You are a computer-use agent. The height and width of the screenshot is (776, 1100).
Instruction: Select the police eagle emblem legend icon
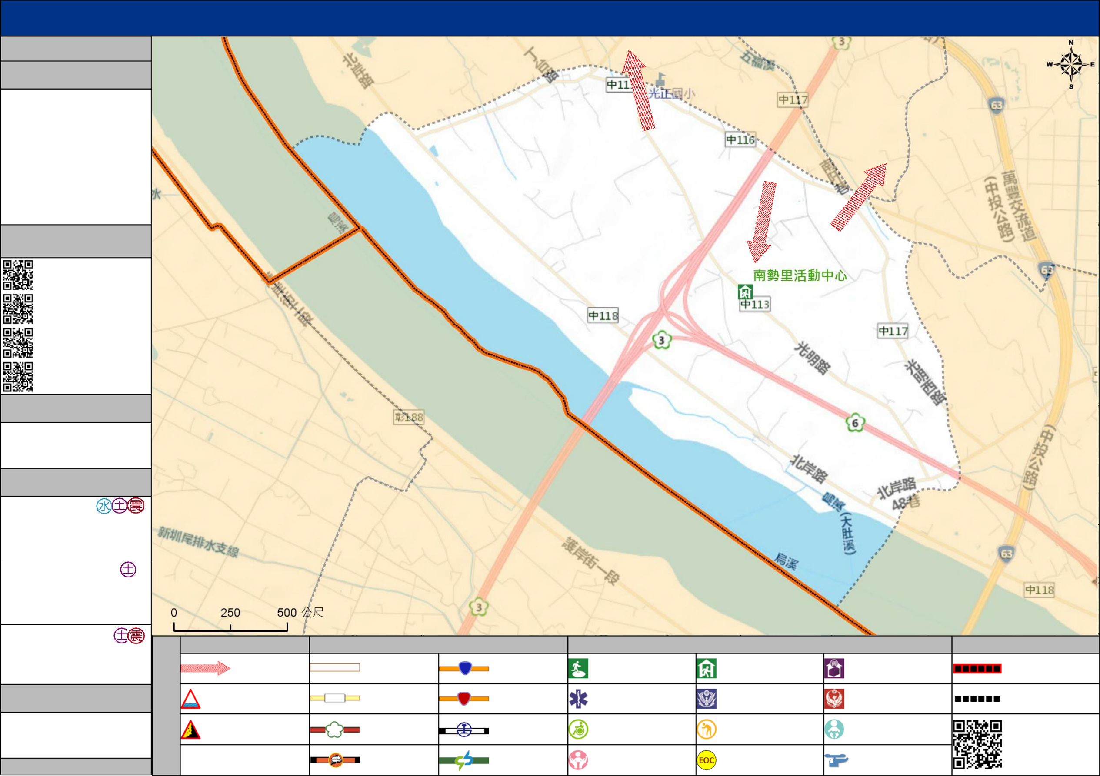tap(707, 699)
